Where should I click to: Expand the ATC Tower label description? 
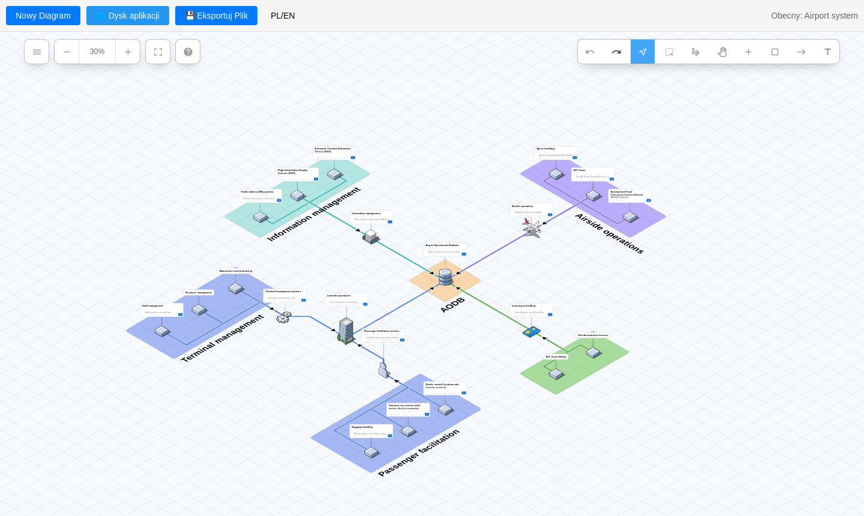click(x=611, y=179)
